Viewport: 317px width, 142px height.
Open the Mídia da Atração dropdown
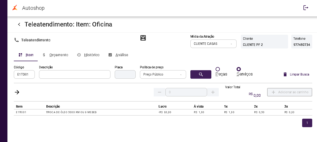coord(213,44)
